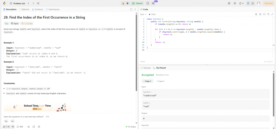
Task: Open the Java language dropdown
Action: (x=143, y=14)
